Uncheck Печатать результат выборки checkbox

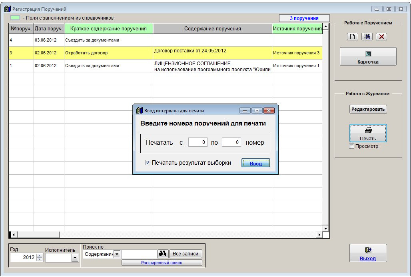[148, 163]
